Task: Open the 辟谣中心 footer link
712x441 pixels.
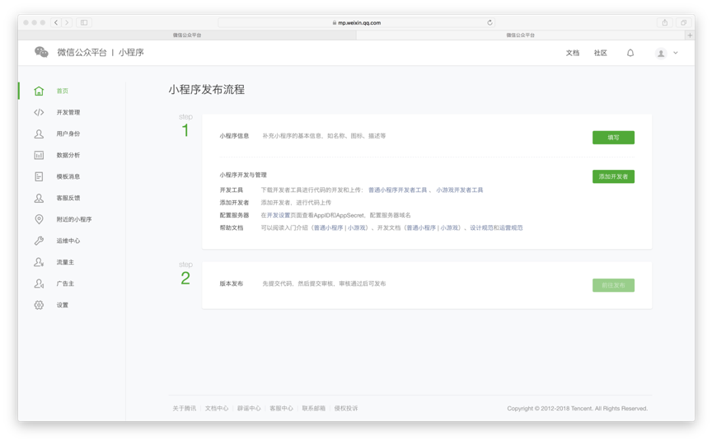Action: [249, 408]
